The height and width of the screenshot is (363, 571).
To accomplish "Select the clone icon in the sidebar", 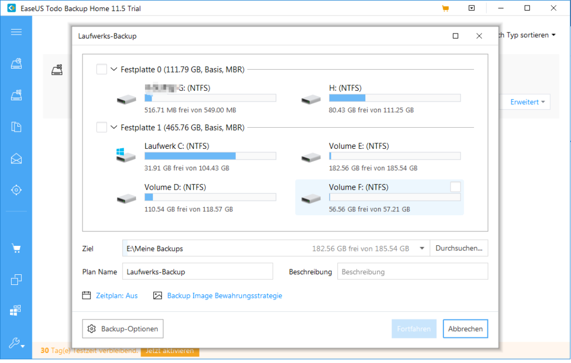I will 16,279.
